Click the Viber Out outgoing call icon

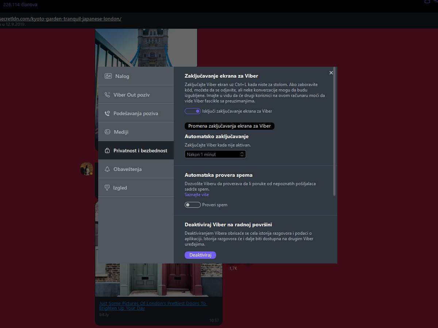click(x=108, y=94)
